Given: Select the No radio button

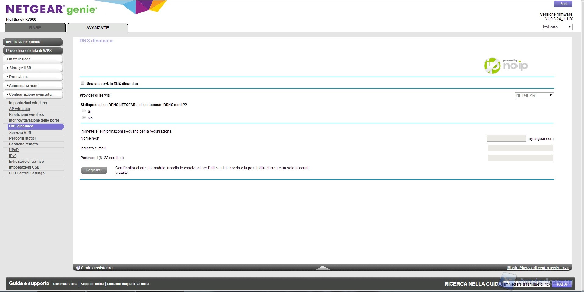Looking at the screenshot, I should click(84, 118).
